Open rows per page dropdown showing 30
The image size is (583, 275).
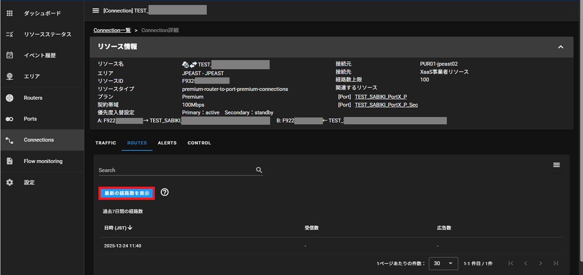click(x=443, y=263)
